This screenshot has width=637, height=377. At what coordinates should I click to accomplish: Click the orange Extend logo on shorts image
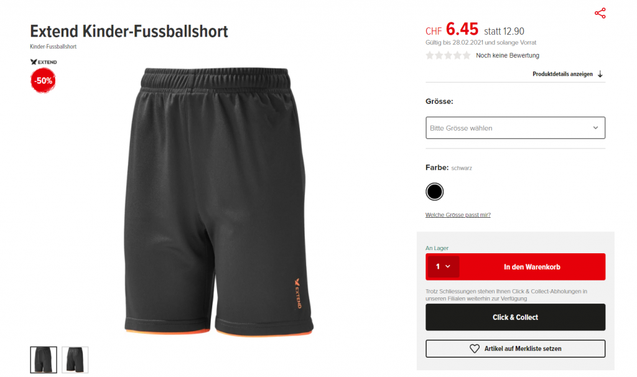click(298, 293)
